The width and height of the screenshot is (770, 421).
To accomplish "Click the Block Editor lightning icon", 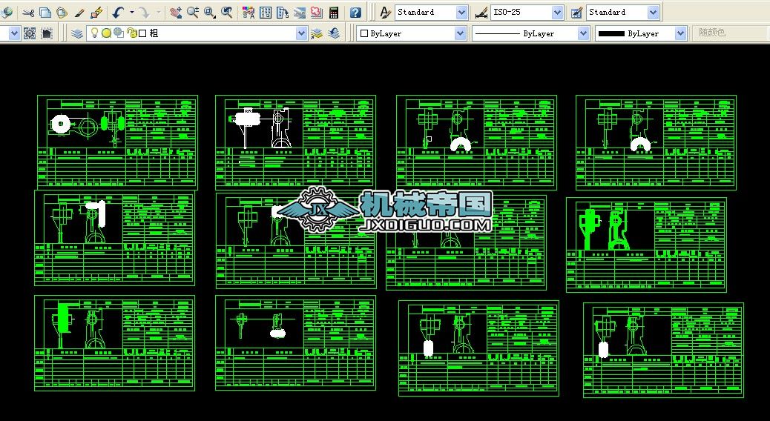I will [x=96, y=13].
